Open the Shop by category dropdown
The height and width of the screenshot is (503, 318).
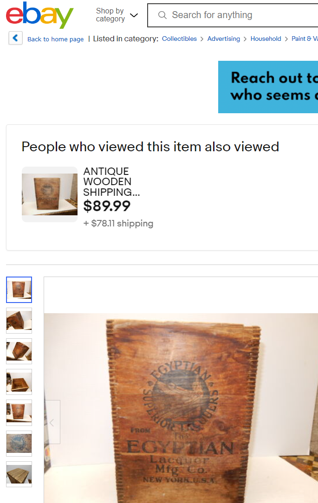[x=117, y=15]
